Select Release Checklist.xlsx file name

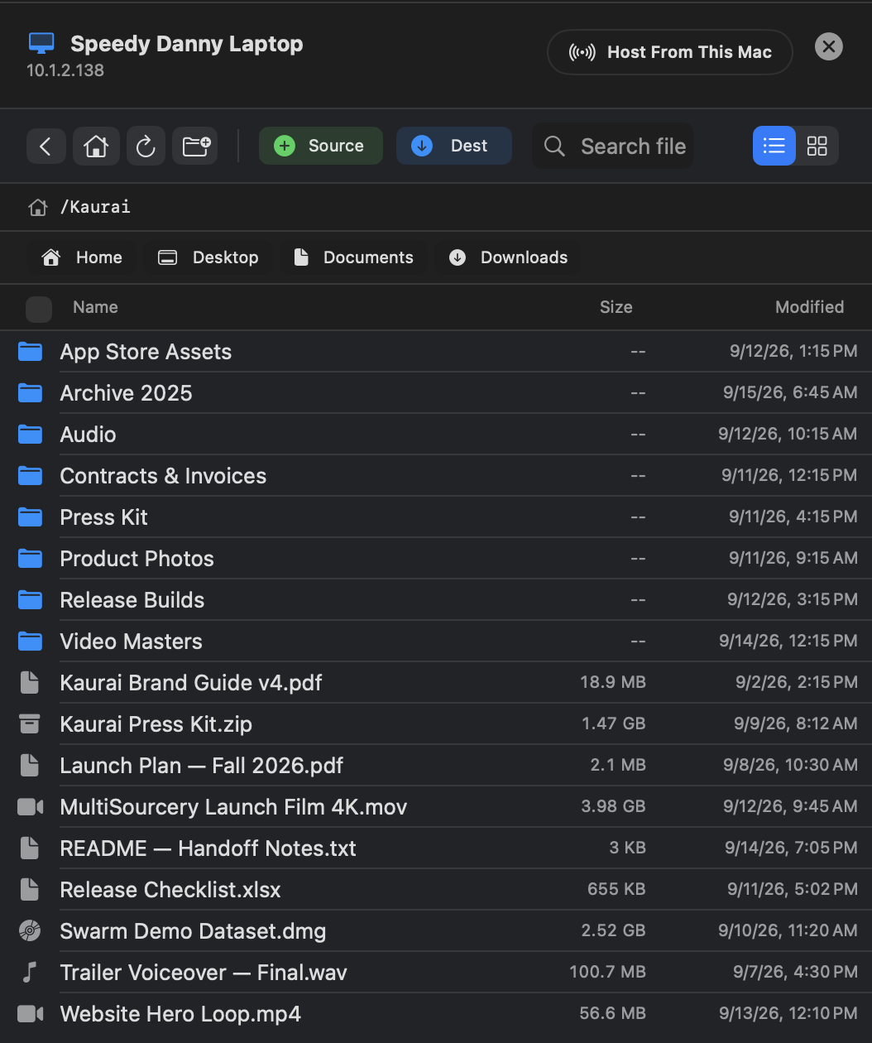pos(170,890)
